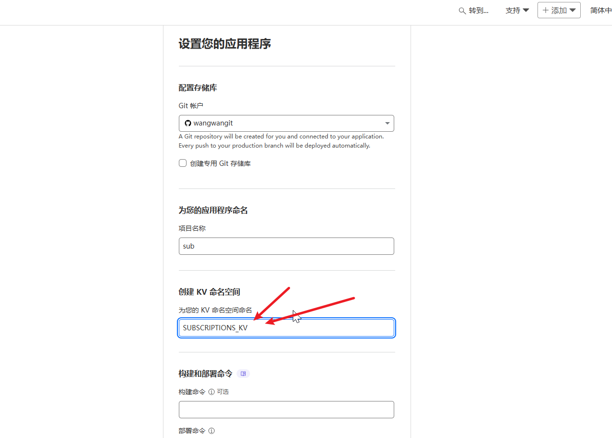
Task: Open the 支持 menu
Action: click(x=514, y=10)
